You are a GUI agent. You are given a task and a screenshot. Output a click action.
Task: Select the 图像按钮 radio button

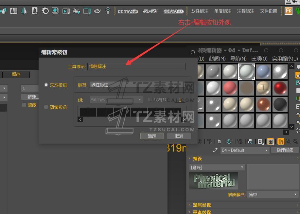tap(46, 107)
